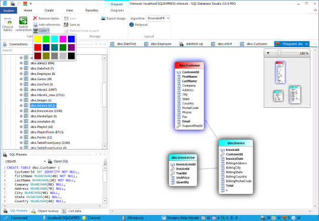Viewport: 319px width, 221px height.
Task: Expand the dbo.MediaType tree node
Action: (21, 116)
